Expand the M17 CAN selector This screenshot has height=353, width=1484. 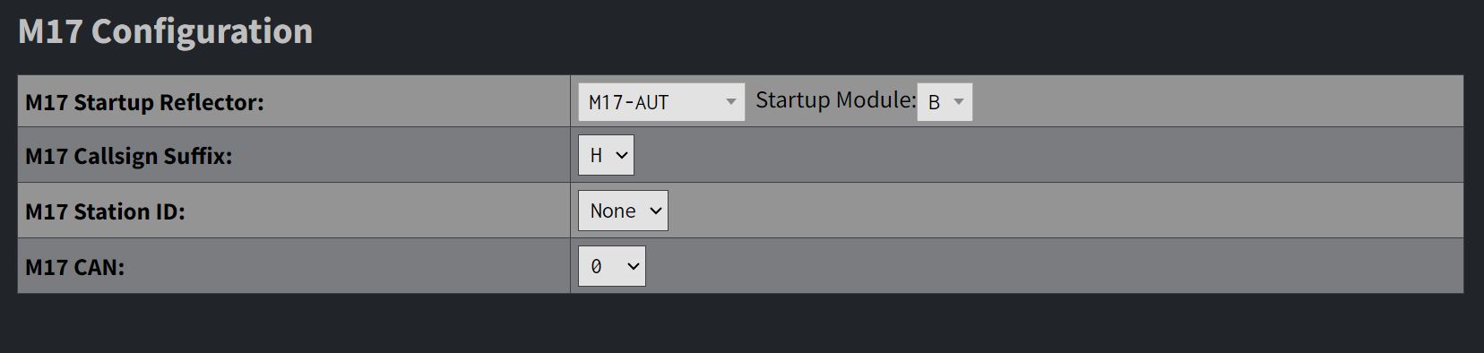(611, 266)
